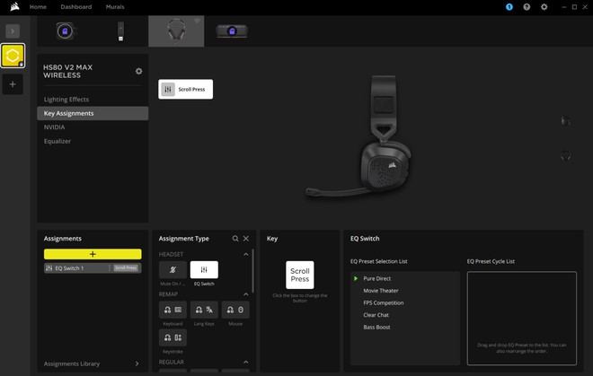Choose the Lang Keys remap type
The height and width of the screenshot is (376, 593).
tap(204, 310)
